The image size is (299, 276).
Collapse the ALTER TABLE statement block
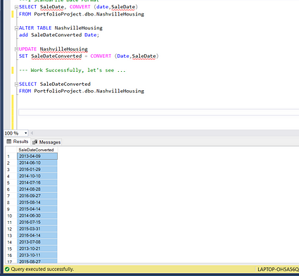pyautogui.click(x=16, y=28)
